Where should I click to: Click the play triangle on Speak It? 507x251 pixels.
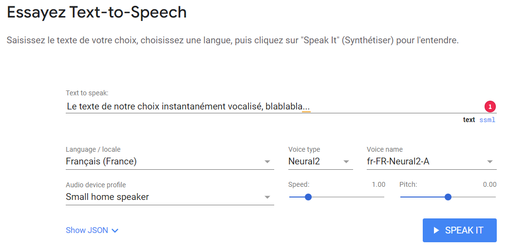click(436, 230)
